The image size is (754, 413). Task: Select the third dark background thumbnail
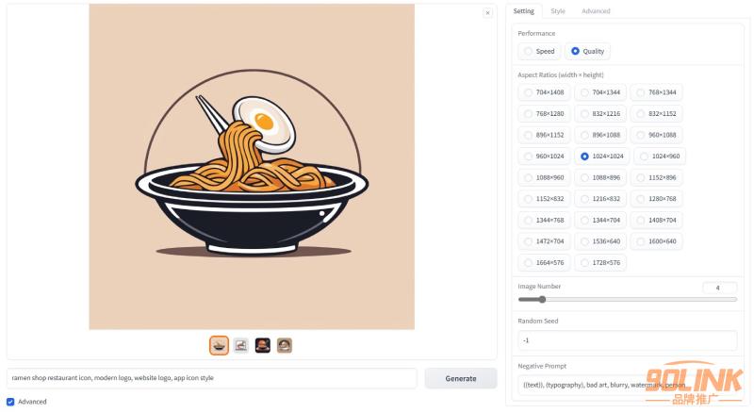coord(263,345)
